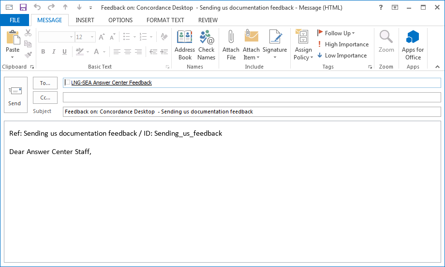Click the Save icon in quick access toolbar
Image resolution: width=445 pixels, height=267 pixels.
(23, 7)
